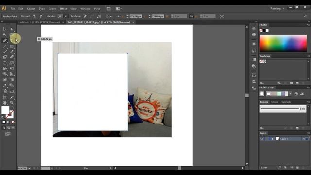
Task: Show handles for multiple selected anchors
Action: coord(60,16)
